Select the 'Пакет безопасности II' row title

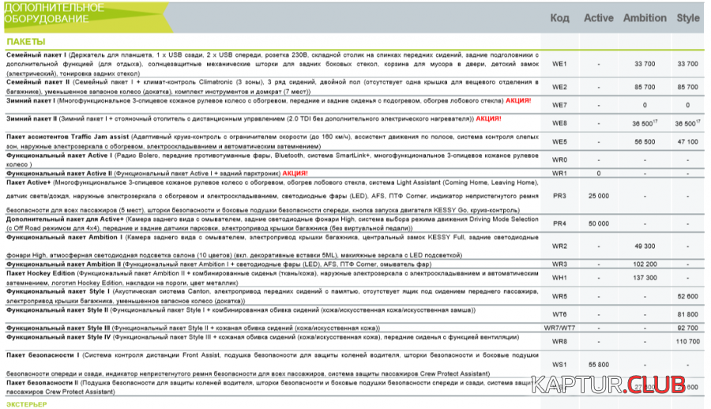tap(42, 383)
